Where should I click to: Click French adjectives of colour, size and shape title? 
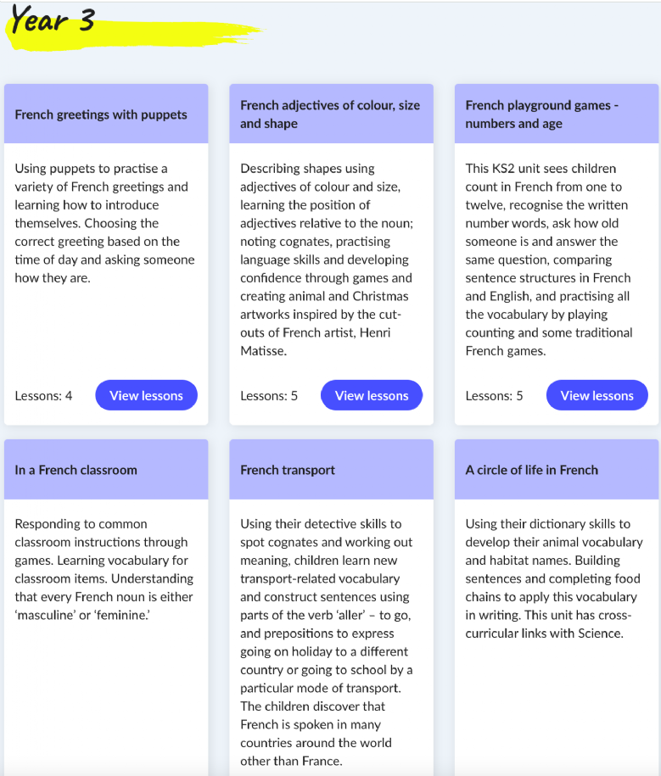tap(330, 114)
